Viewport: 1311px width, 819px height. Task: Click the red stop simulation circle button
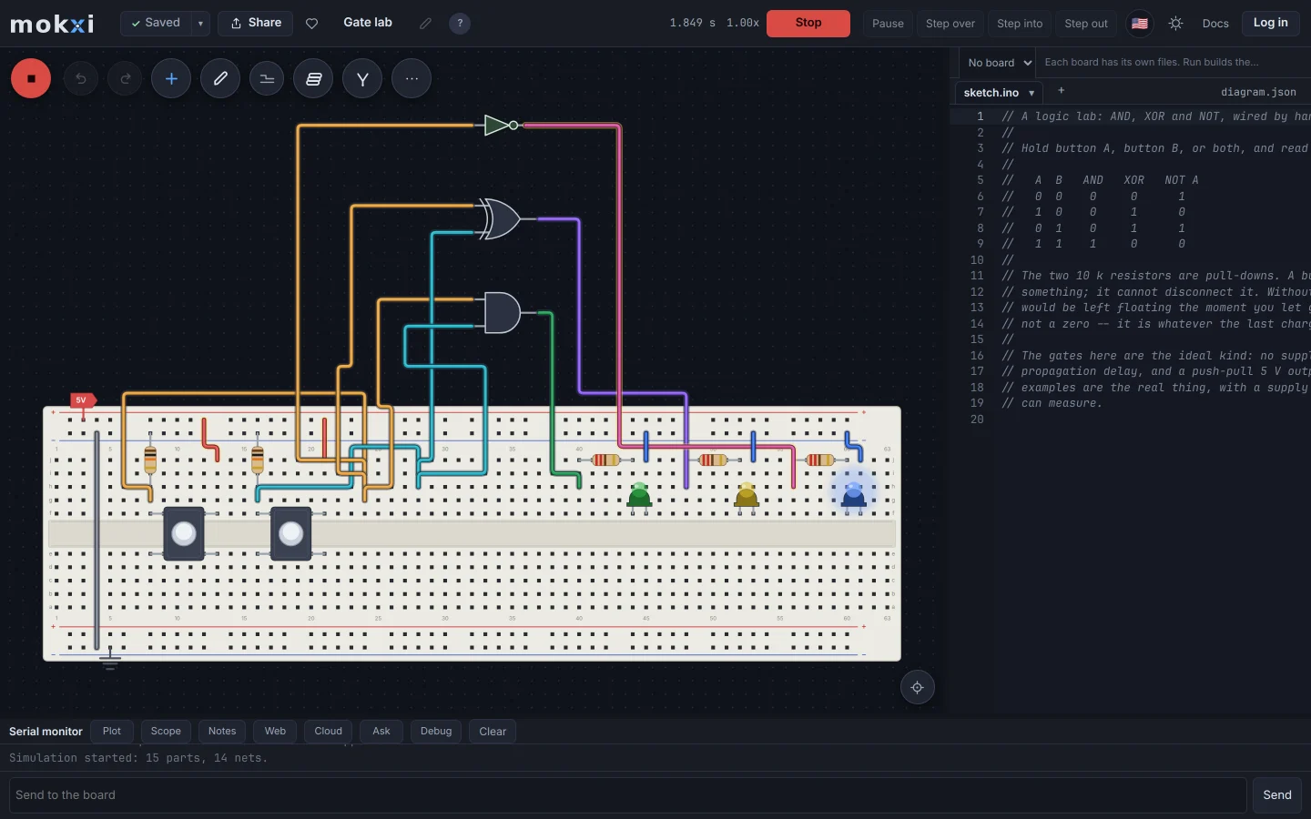[x=31, y=78]
